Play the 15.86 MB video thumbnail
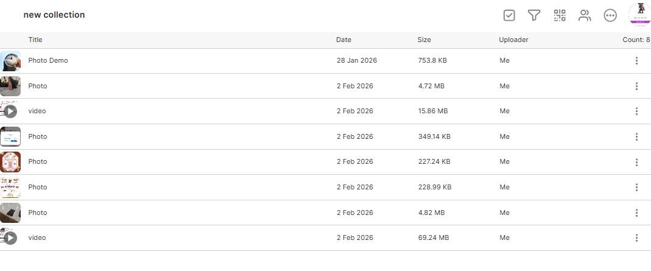This screenshot has height=271, width=651. click(x=10, y=111)
